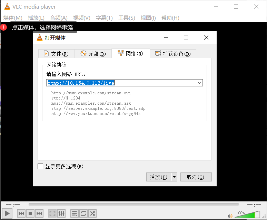Minimize the VLC media player window

pyautogui.click(x=216, y=7)
